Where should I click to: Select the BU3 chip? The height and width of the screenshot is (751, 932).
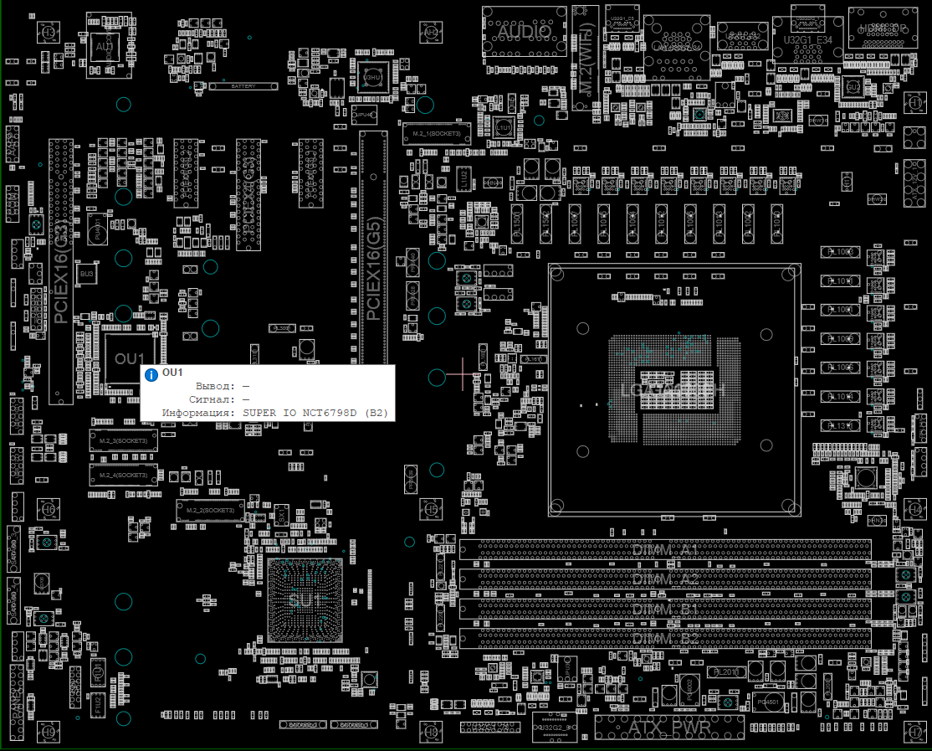tap(86, 273)
